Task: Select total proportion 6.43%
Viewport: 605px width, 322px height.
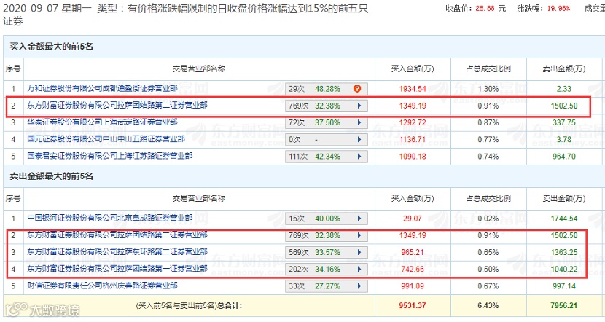Action: (488, 305)
